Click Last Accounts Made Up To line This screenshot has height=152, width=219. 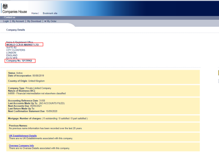pyautogui.click(x=36, y=103)
